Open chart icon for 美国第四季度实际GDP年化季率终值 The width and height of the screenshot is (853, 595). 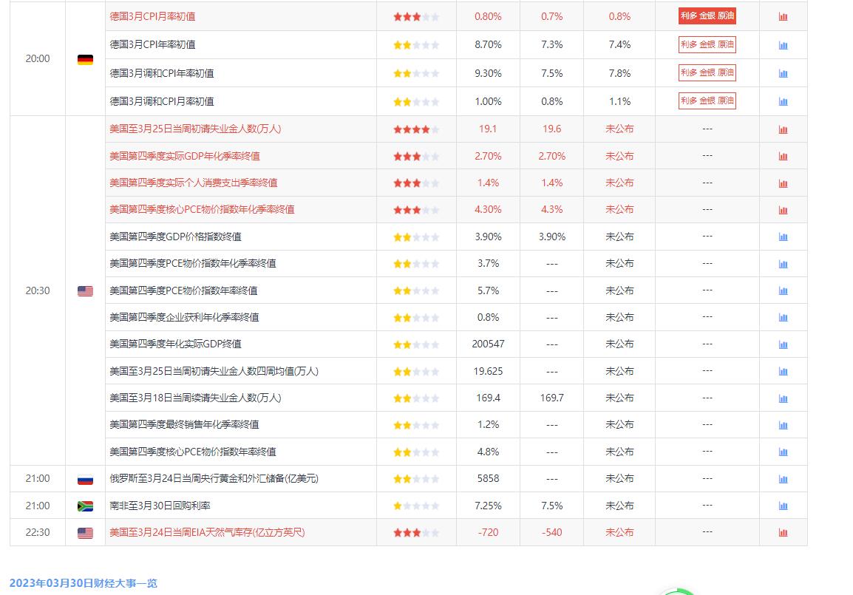(x=783, y=157)
